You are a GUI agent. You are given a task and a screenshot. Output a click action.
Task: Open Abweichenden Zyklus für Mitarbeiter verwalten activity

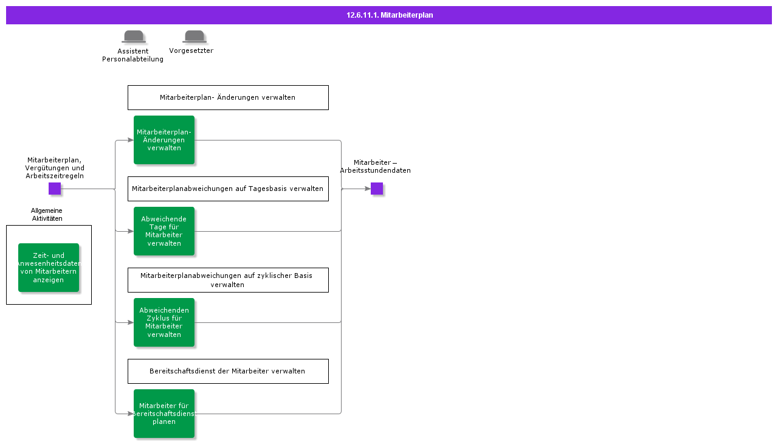164,322
